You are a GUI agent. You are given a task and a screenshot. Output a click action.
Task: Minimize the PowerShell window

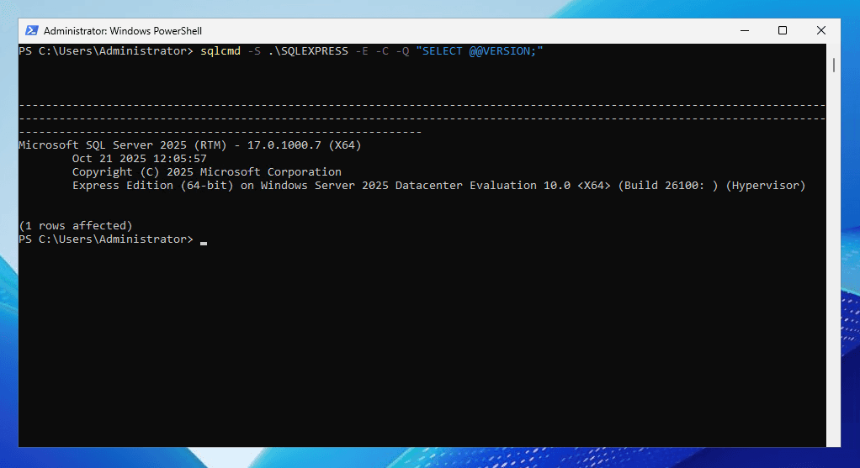tap(744, 30)
